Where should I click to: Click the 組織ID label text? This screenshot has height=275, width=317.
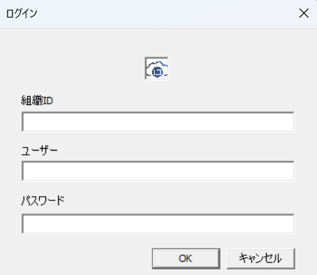pos(37,100)
